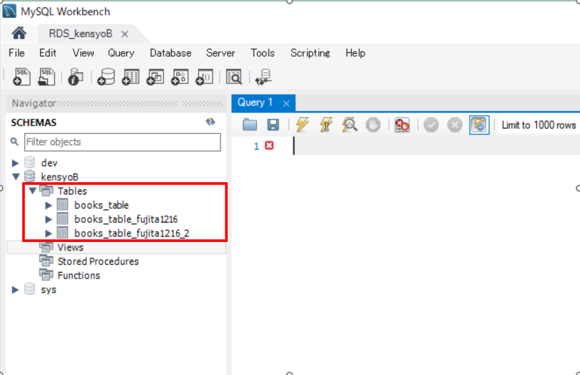Open the File menu
Screen dimensions: 580x375
point(16,53)
